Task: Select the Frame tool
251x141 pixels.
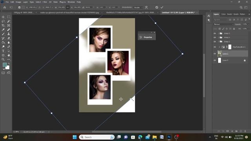Action: (9, 25)
